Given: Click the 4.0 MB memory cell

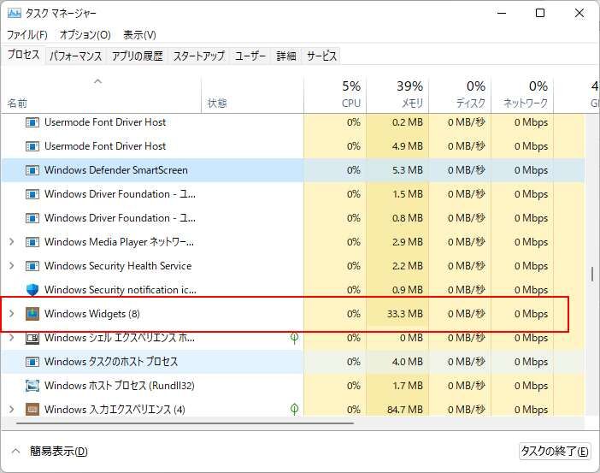Looking at the screenshot, I should tap(397, 362).
